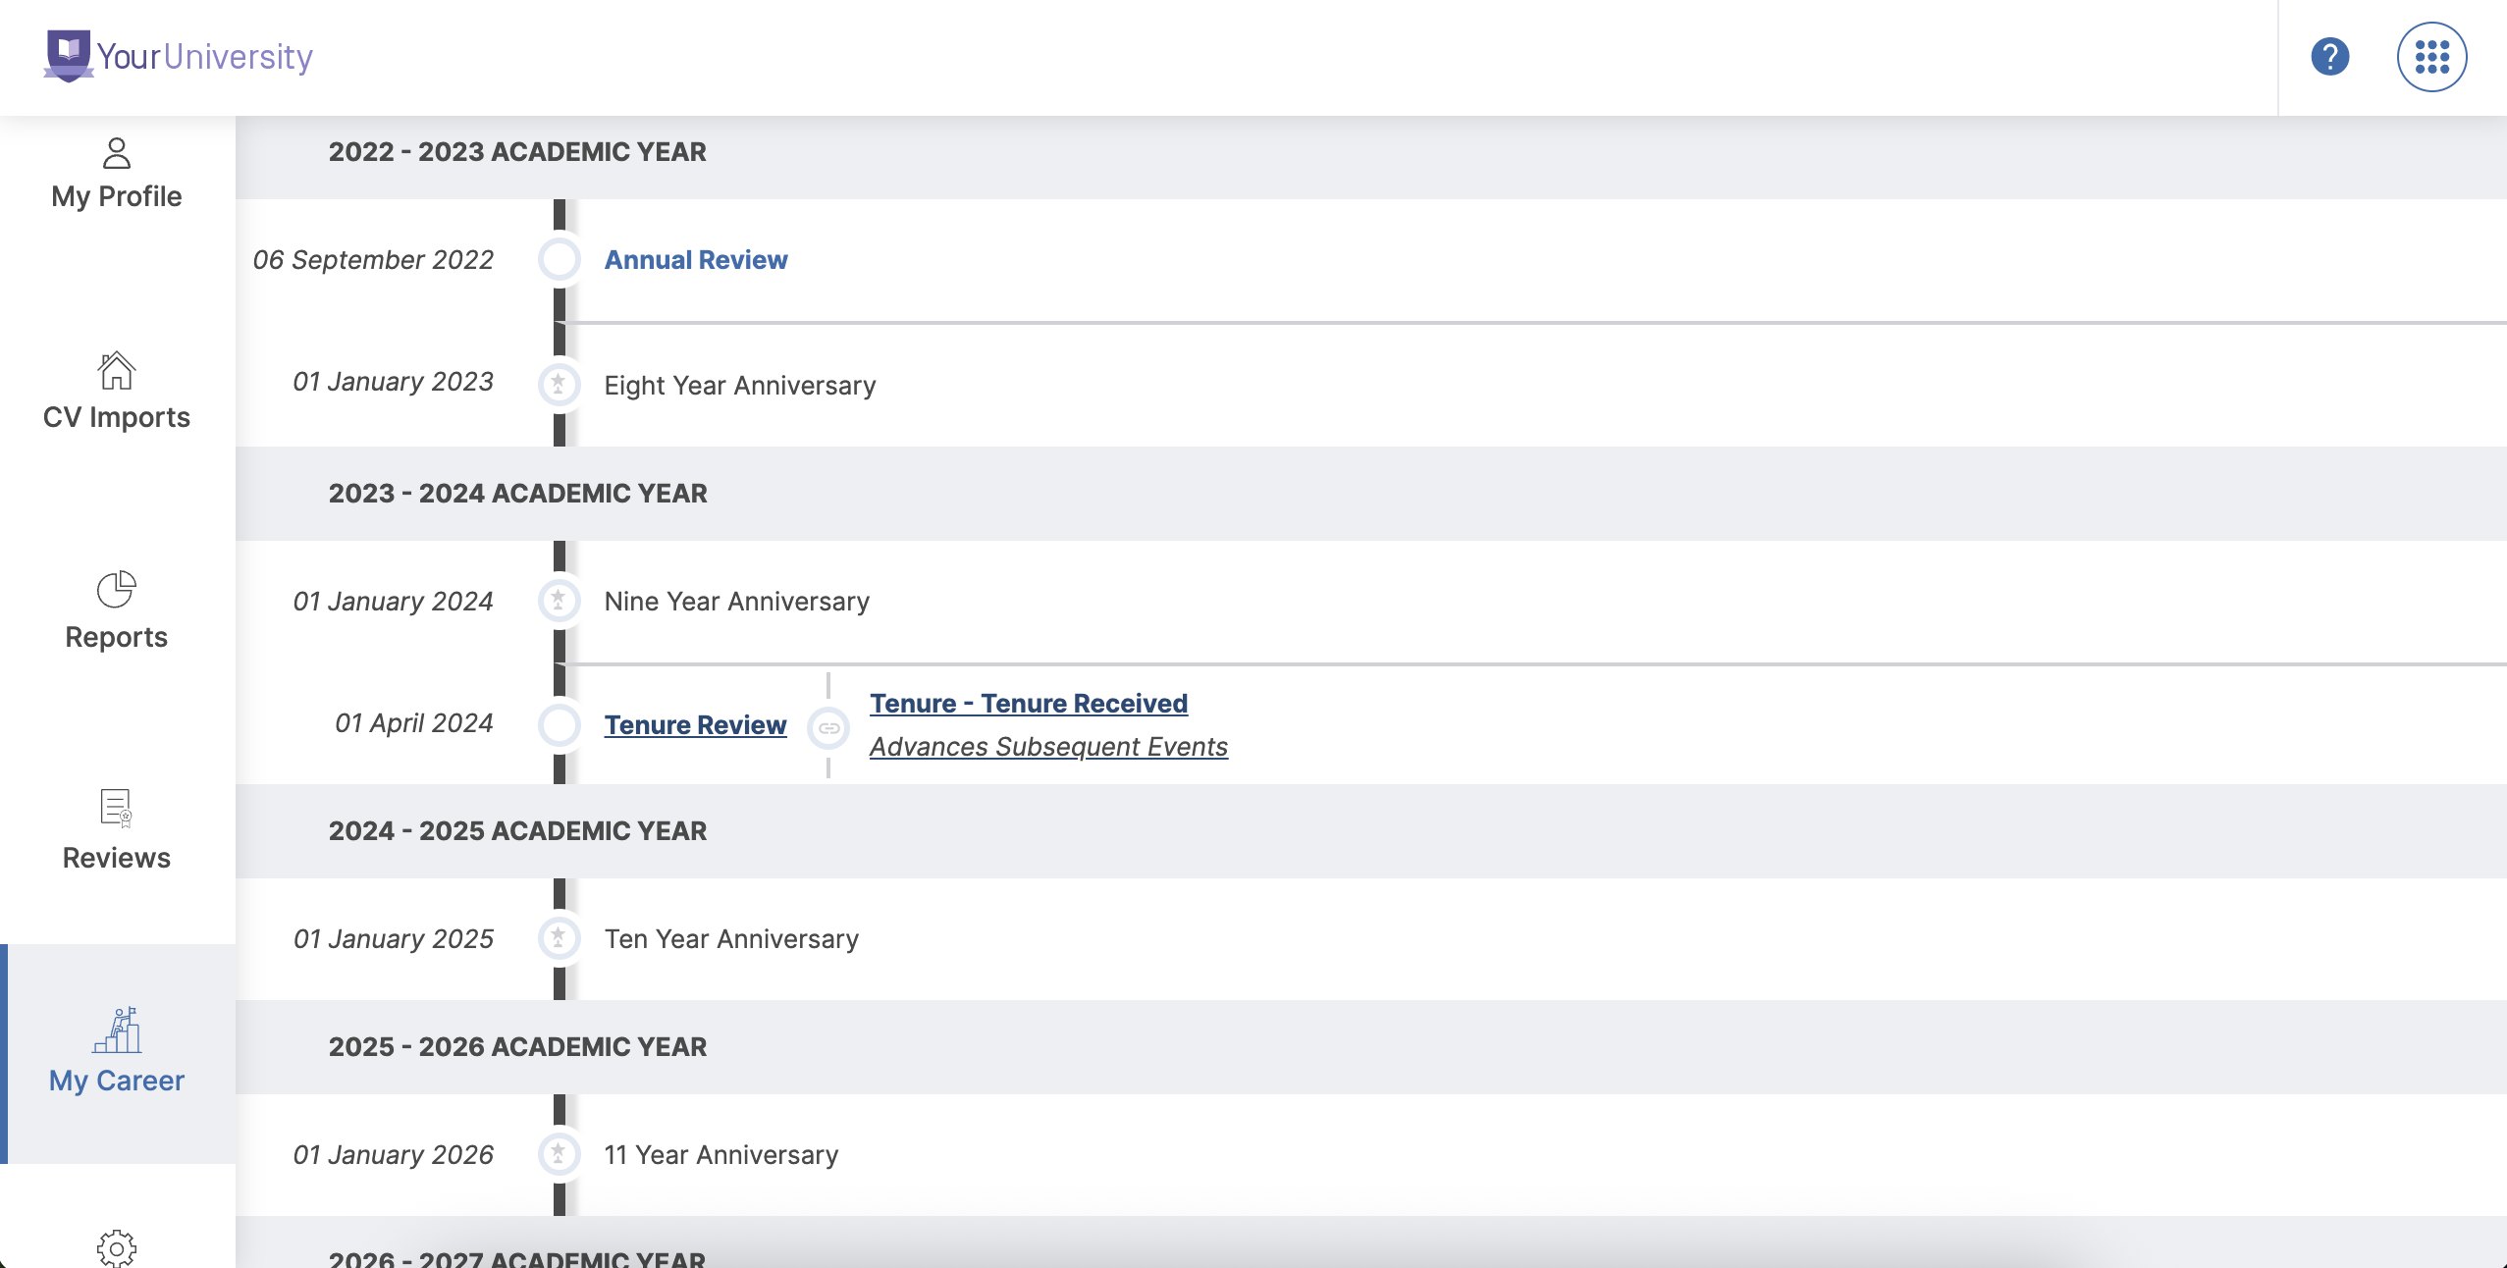This screenshot has width=2507, height=1268.
Task: Open Tenure - Tenure Received link
Action: tap(1029, 704)
